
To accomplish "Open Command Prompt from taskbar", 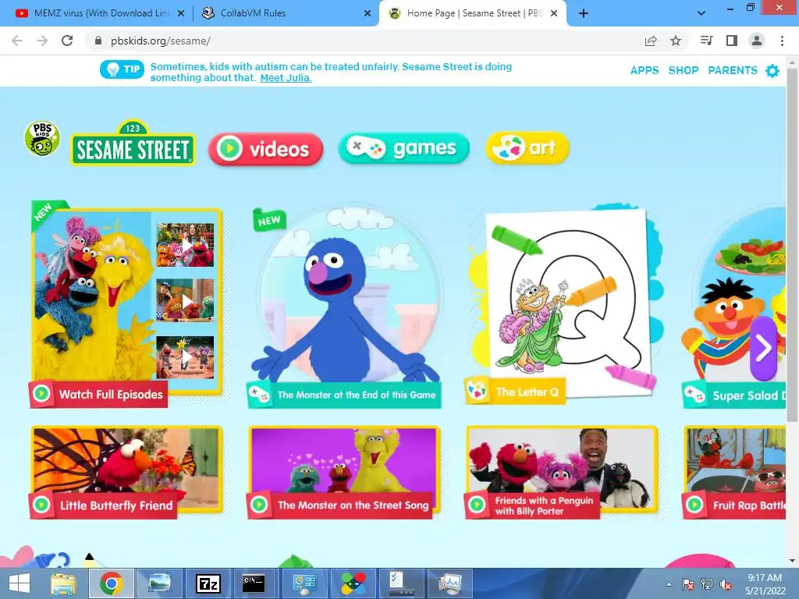I will pyautogui.click(x=254, y=583).
